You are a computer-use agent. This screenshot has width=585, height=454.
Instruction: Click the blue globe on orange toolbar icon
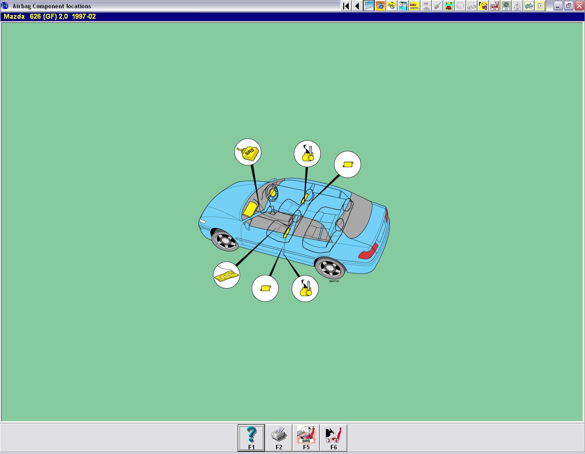[380, 6]
